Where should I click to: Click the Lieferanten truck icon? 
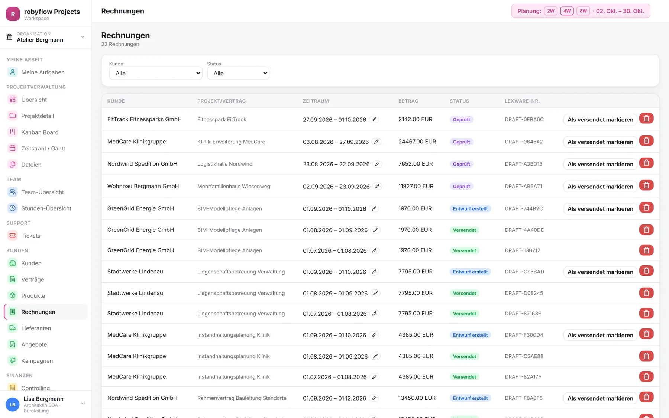(13, 328)
